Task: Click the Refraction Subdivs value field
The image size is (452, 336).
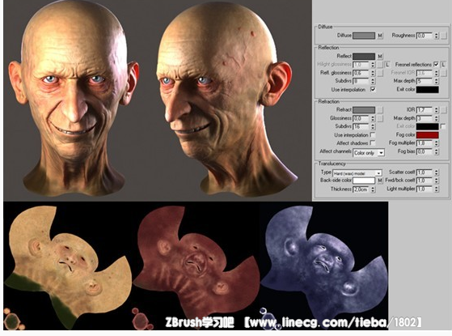Action: pyautogui.click(x=361, y=126)
